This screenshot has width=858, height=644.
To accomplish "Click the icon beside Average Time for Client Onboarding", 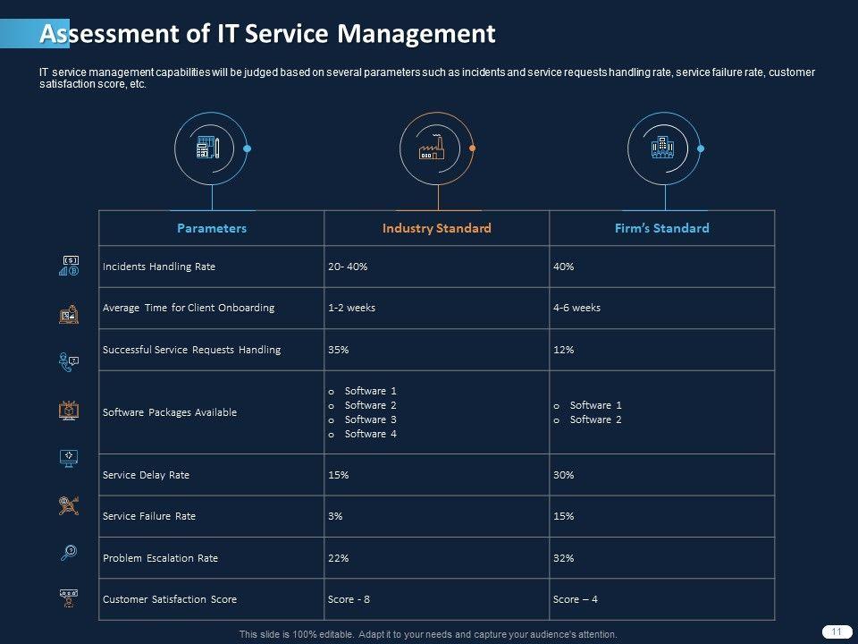I will (69, 314).
